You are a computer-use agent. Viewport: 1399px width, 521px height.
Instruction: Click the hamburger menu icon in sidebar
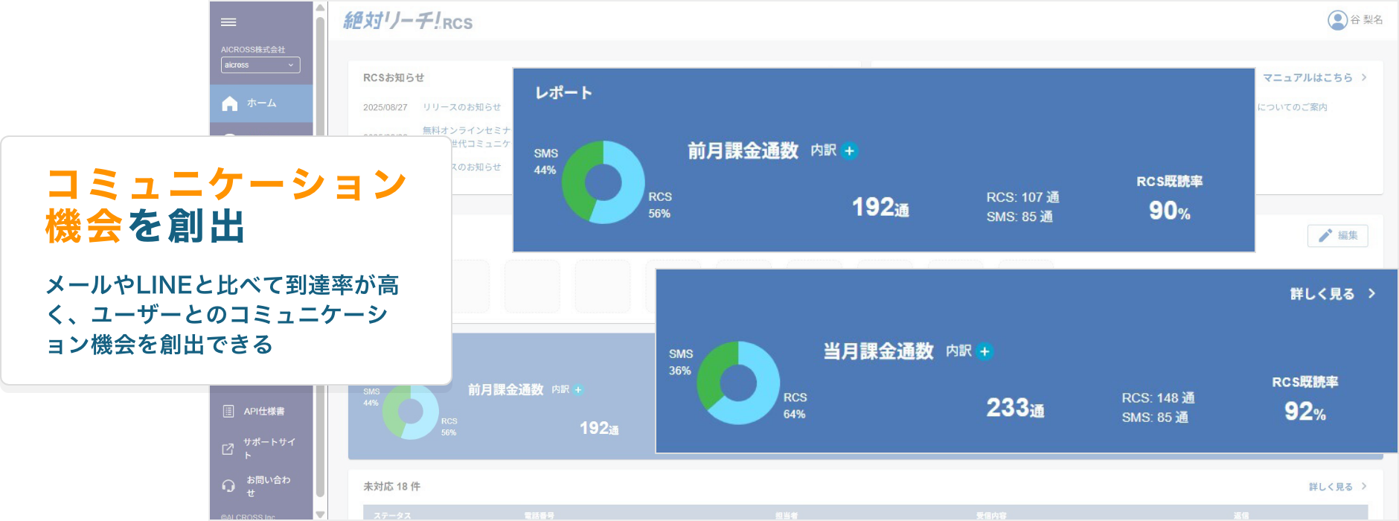[228, 22]
